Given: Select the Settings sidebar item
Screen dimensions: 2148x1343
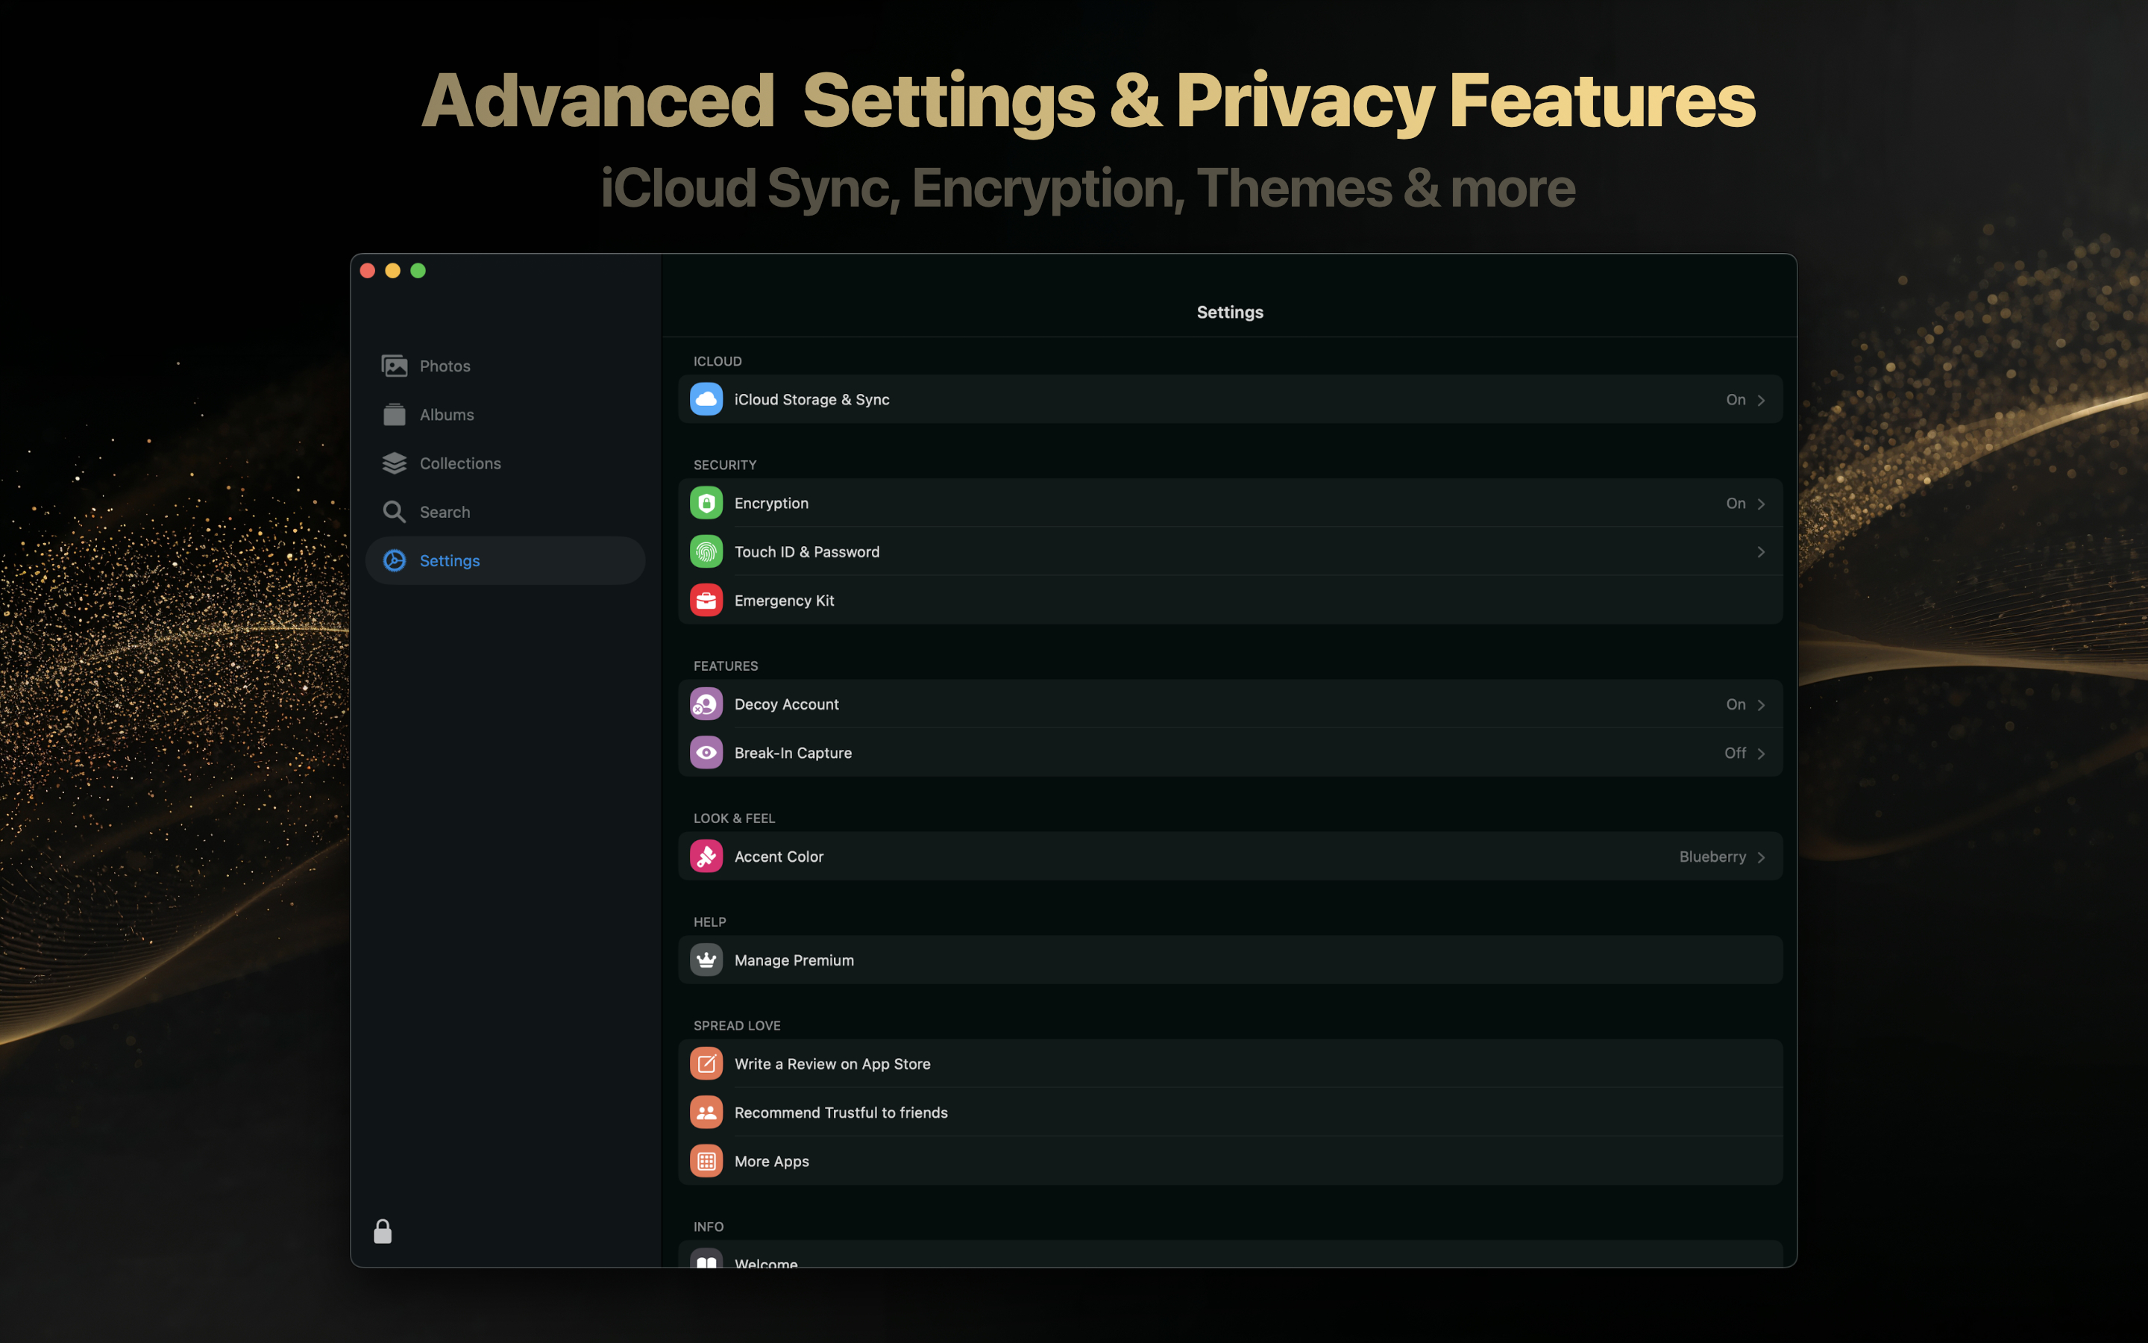Looking at the screenshot, I should tap(505, 560).
